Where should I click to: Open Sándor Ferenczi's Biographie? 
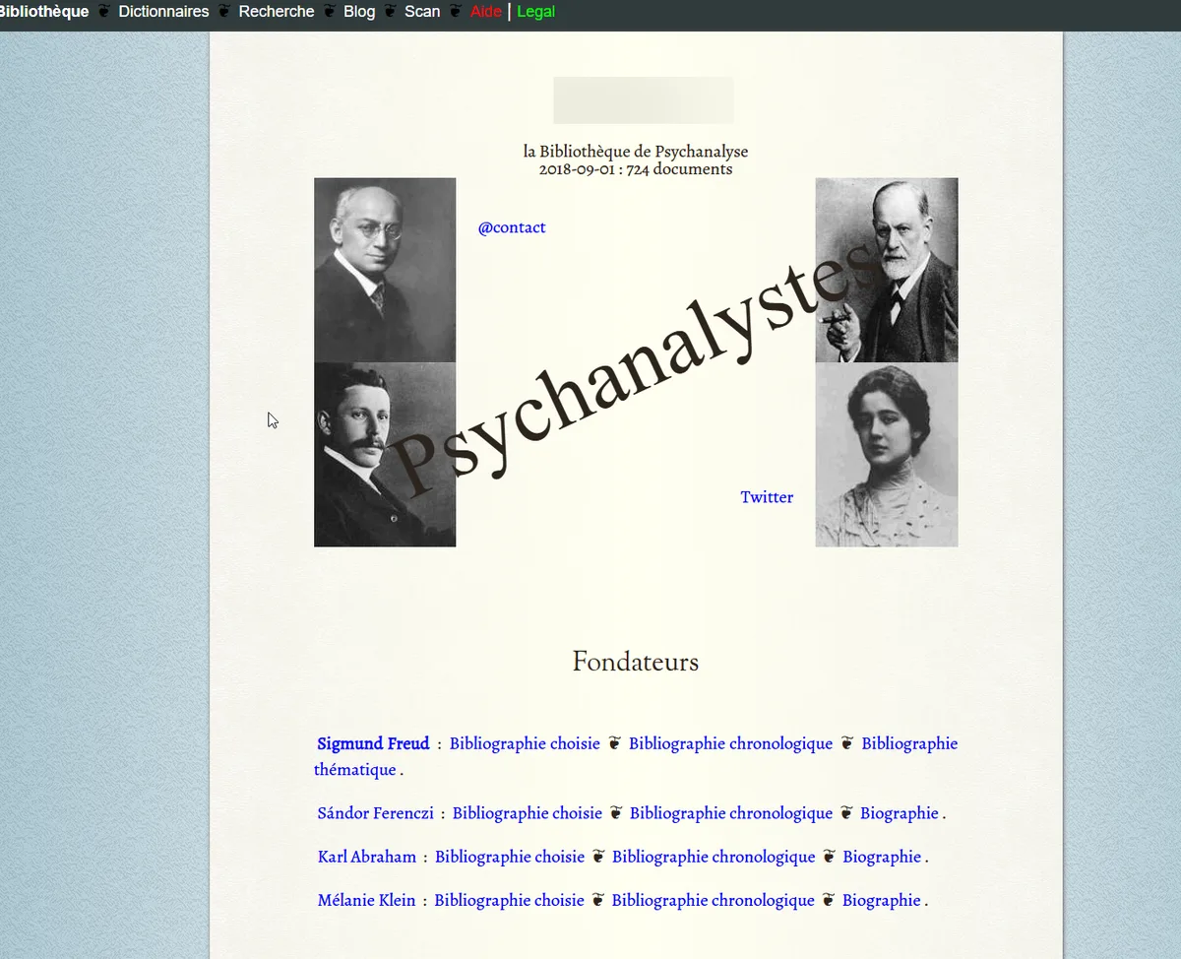[x=899, y=813]
